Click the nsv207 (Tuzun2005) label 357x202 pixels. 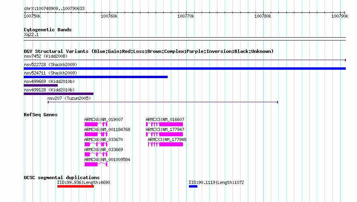(69, 98)
